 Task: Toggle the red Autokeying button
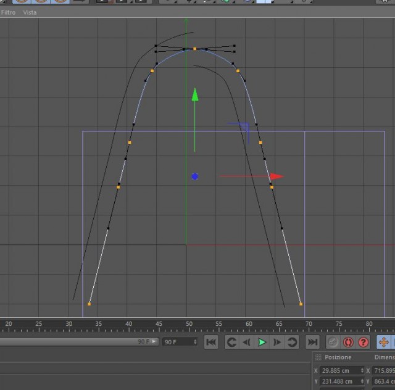tap(348, 342)
